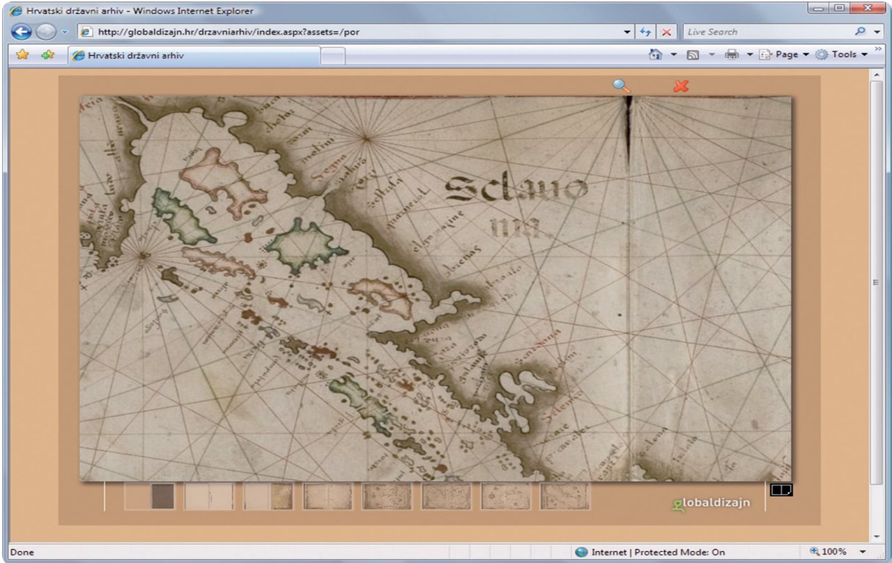Click the globaldizajn logo link
892x563 pixels.
pyautogui.click(x=712, y=503)
